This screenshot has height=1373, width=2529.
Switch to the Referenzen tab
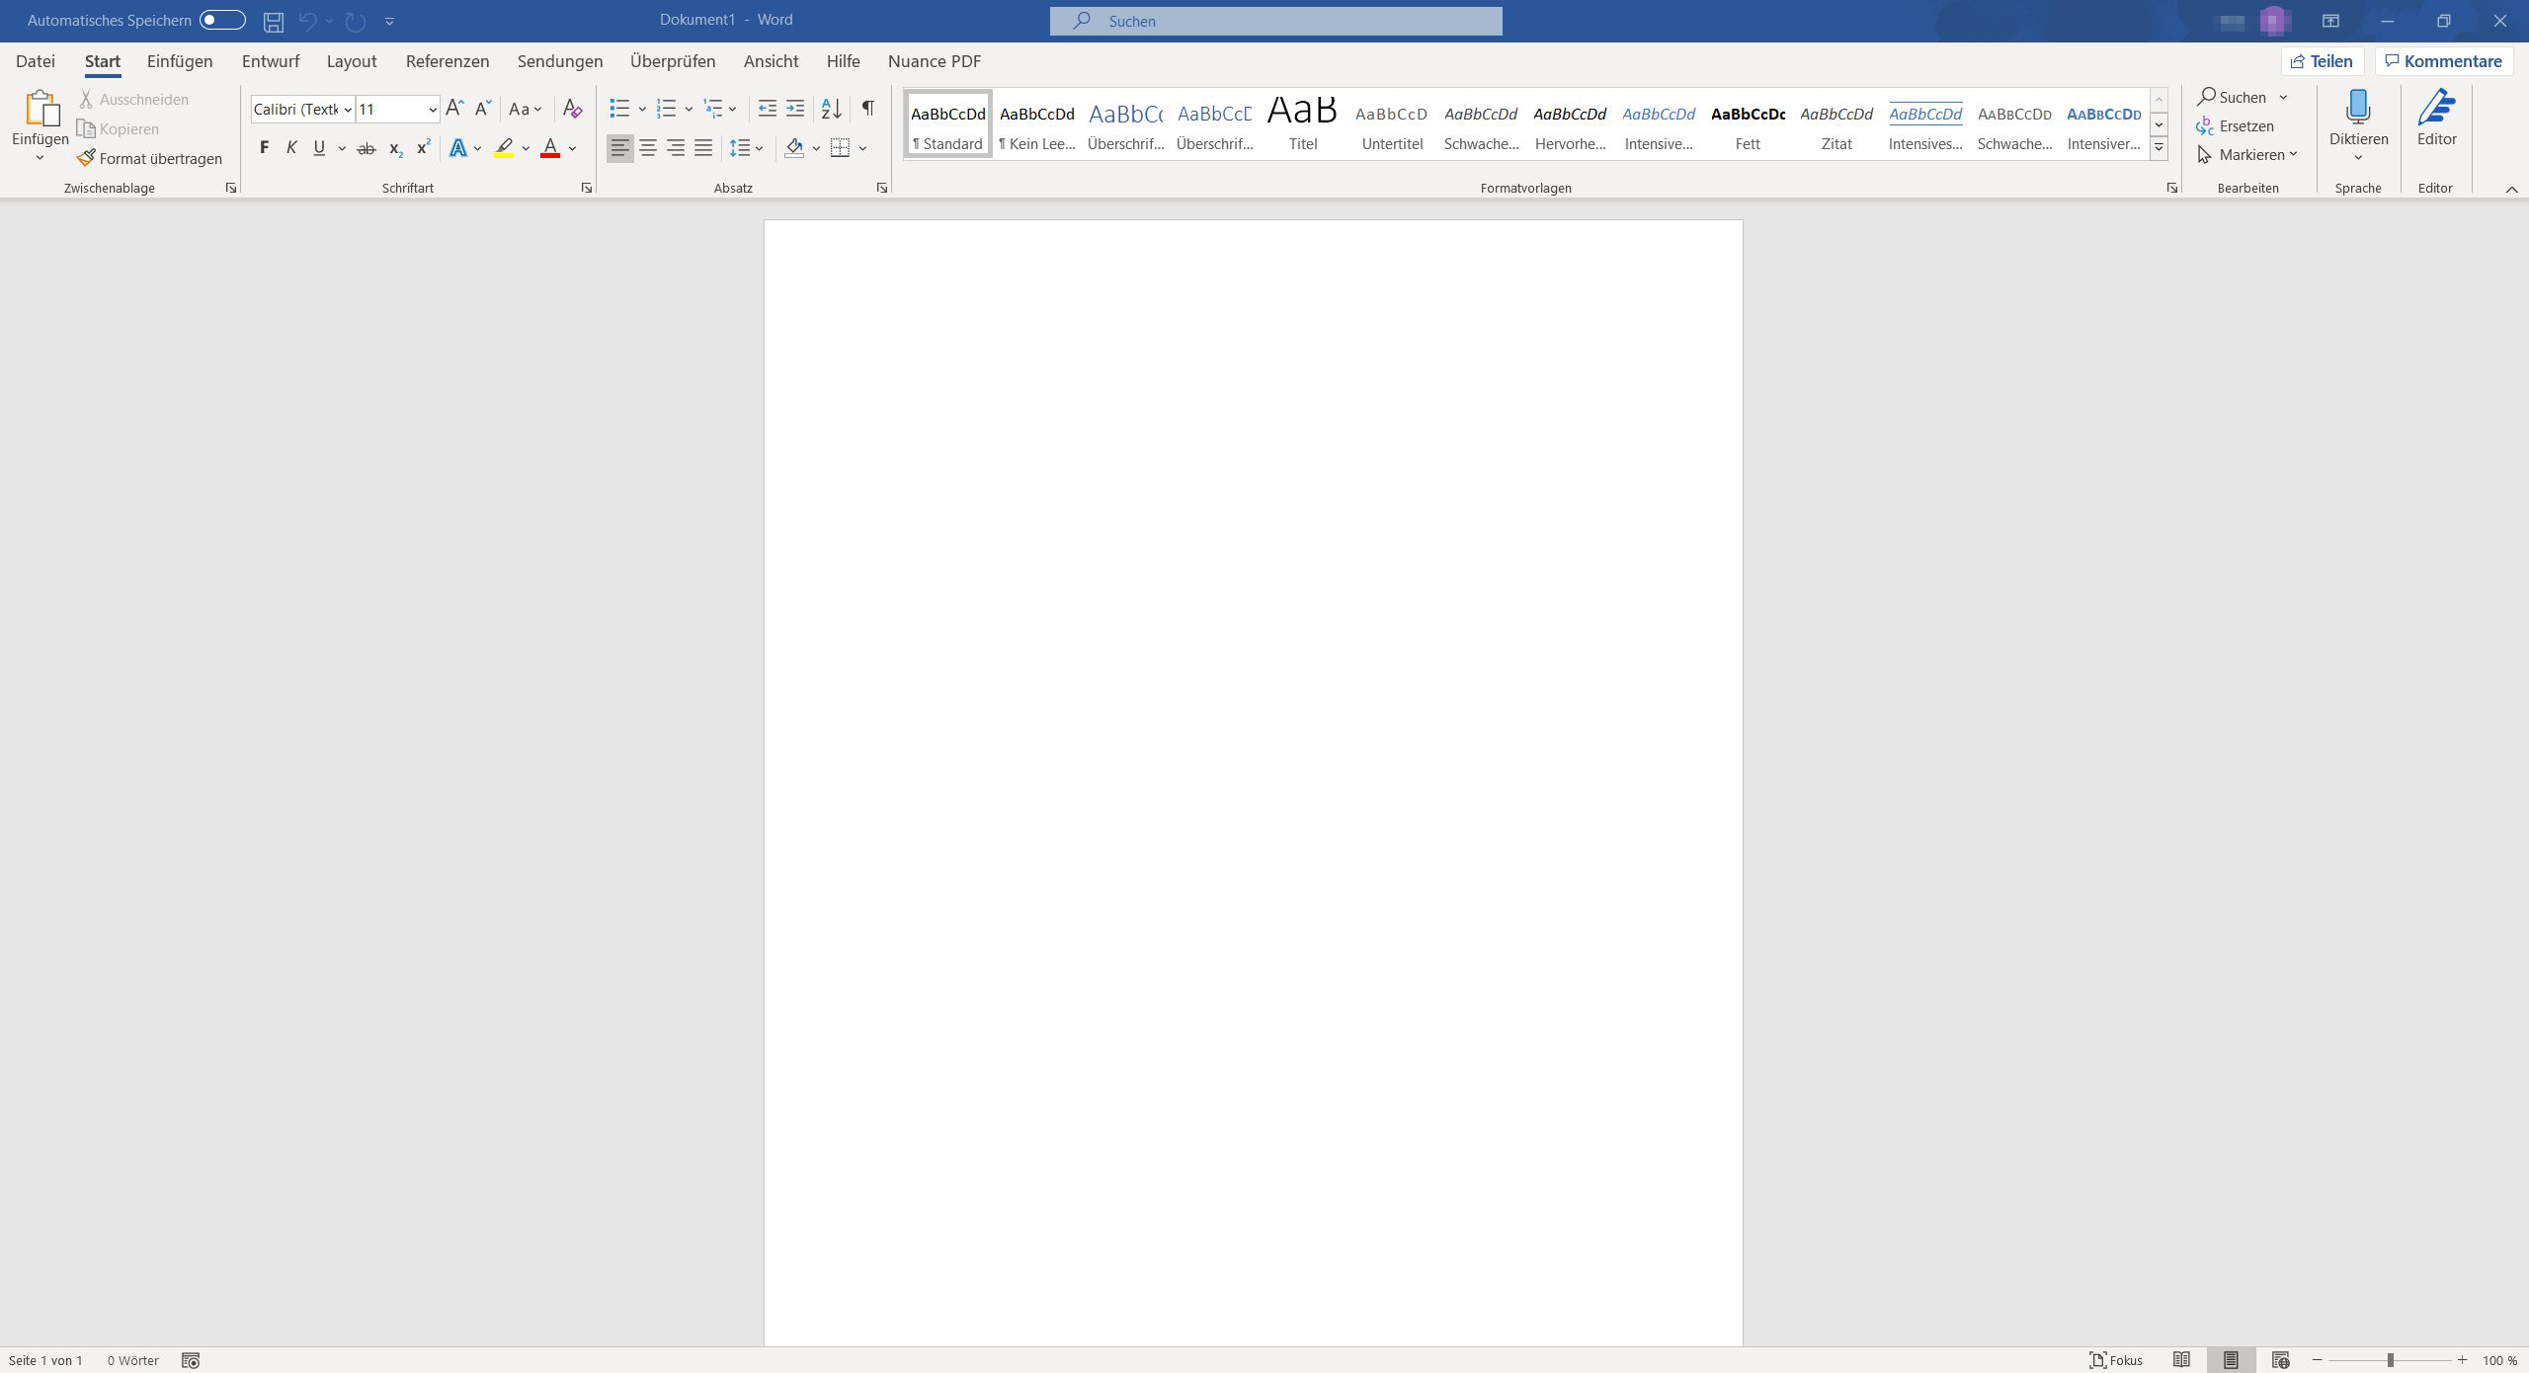tap(447, 61)
